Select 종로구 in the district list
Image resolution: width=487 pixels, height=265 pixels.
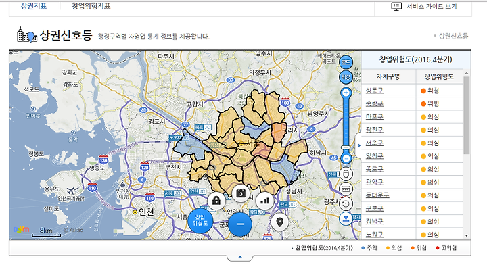pyautogui.click(x=374, y=169)
